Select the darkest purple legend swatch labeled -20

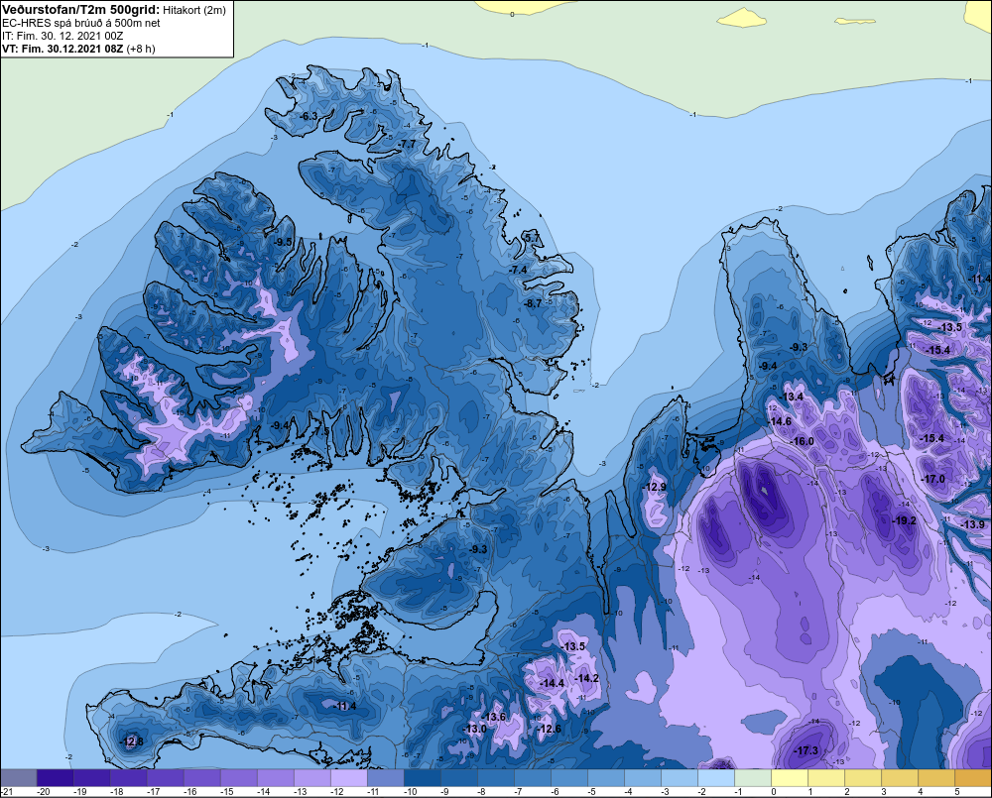(55, 777)
